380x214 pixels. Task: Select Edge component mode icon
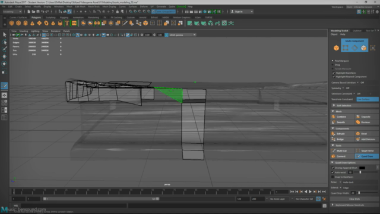coord(354,48)
